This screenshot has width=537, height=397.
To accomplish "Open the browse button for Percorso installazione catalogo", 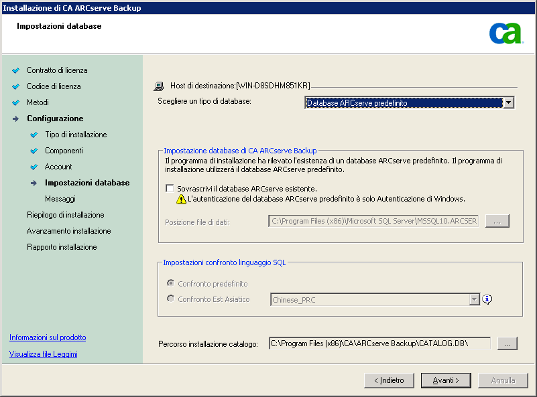I will (507, 343).
